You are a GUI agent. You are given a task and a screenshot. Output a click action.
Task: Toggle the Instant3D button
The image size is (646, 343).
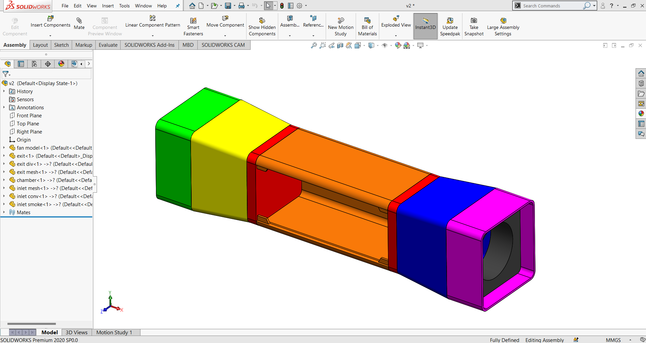[x=425, y=26]
